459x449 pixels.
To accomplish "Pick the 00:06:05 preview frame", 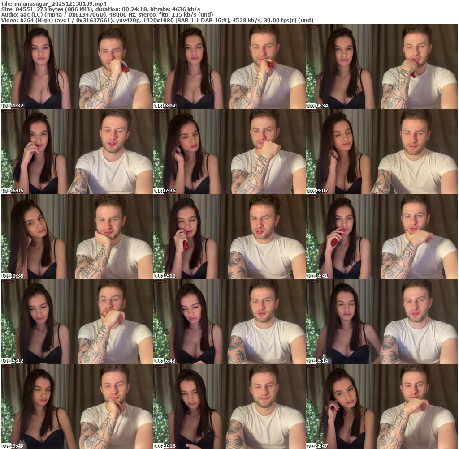I will pyautogui.click(x=77, y=151).
